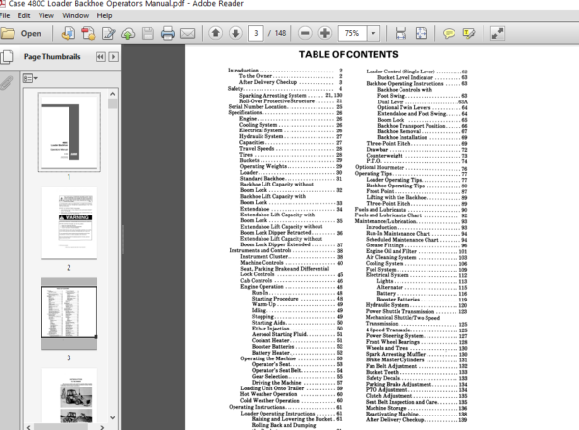Image resolution: width=579 pixels, height=430 pixels.
Task: Click thumbnail panel scroll down arrow
Action: pos(113,418)
